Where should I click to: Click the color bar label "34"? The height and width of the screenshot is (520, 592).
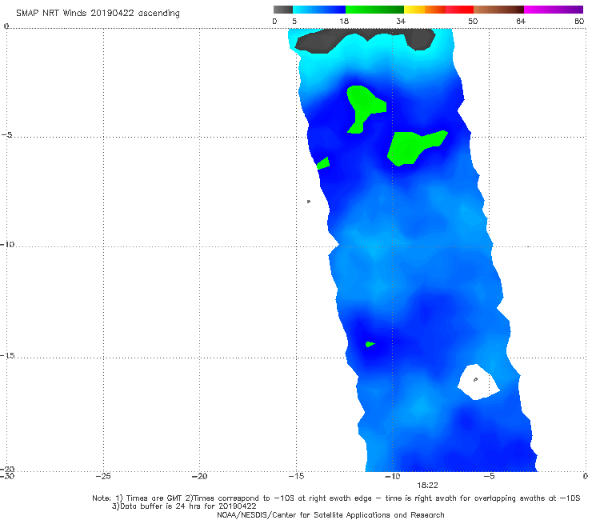click(x=401, y=21)
